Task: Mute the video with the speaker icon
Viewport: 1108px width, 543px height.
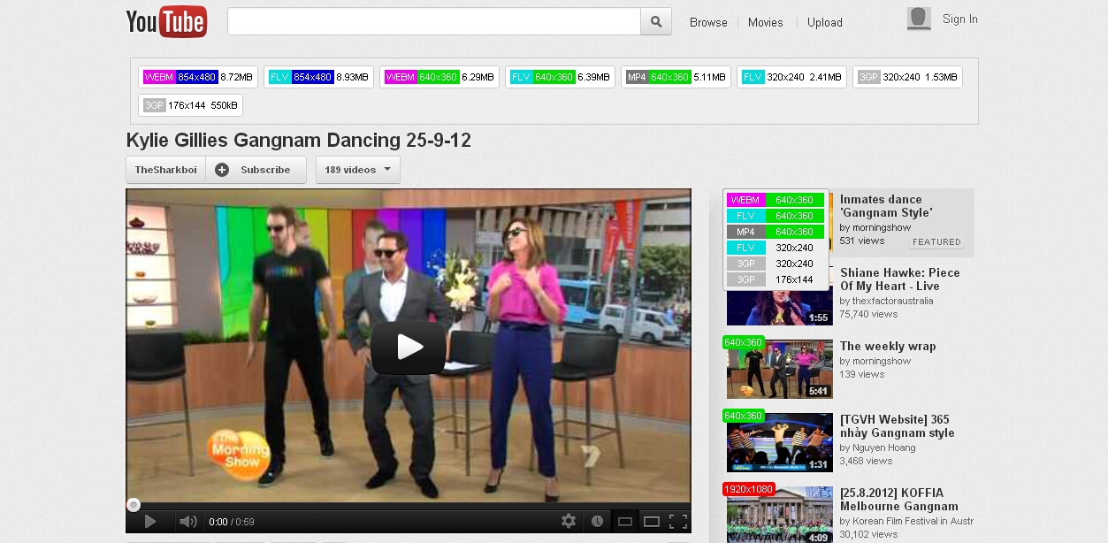Action: pyautogui.click(x=187, y=522)
